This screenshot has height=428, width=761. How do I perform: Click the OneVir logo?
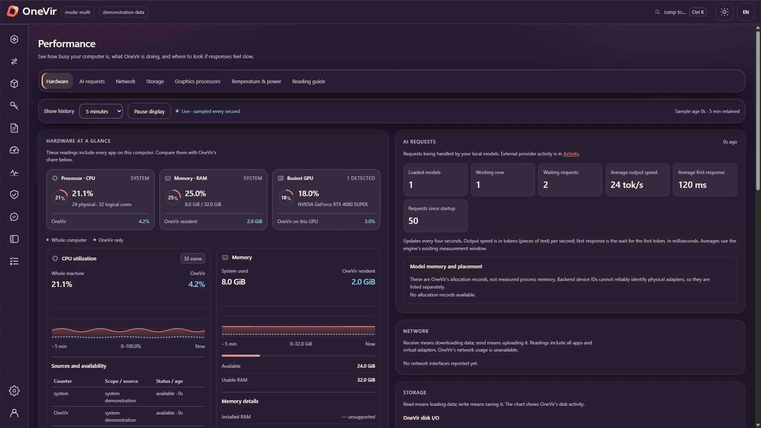point(32,11)
